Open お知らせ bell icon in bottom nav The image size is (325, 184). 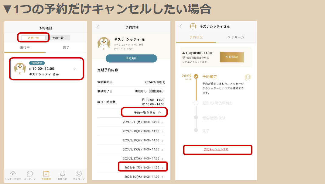pos(62,174)
